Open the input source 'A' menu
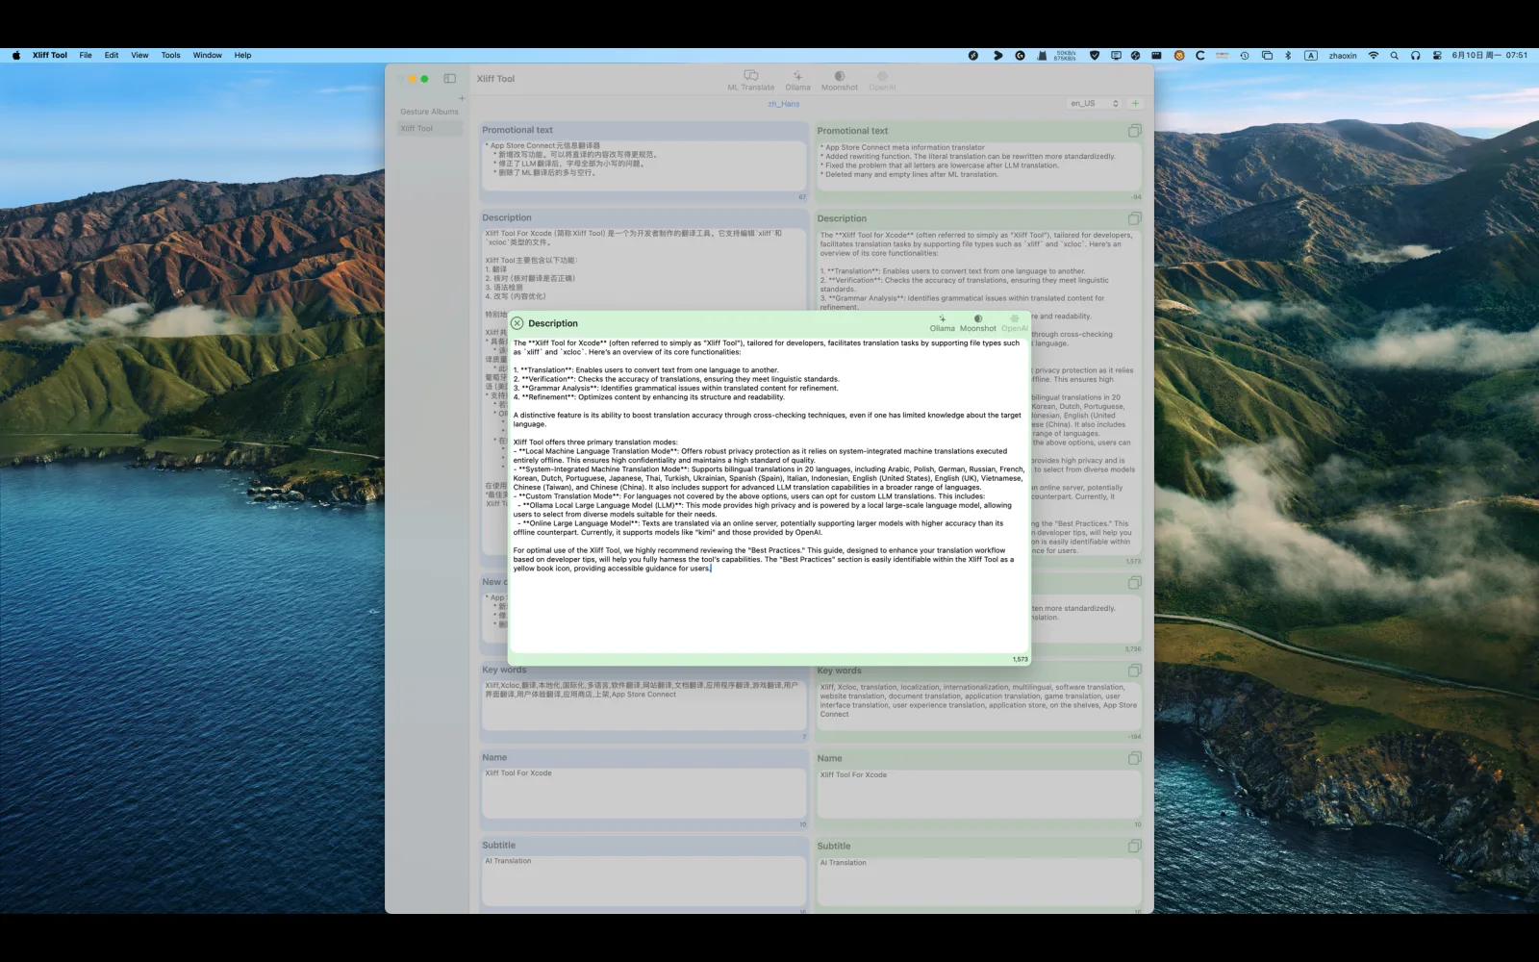The image size is (1539, 962). coord(1310,55)
